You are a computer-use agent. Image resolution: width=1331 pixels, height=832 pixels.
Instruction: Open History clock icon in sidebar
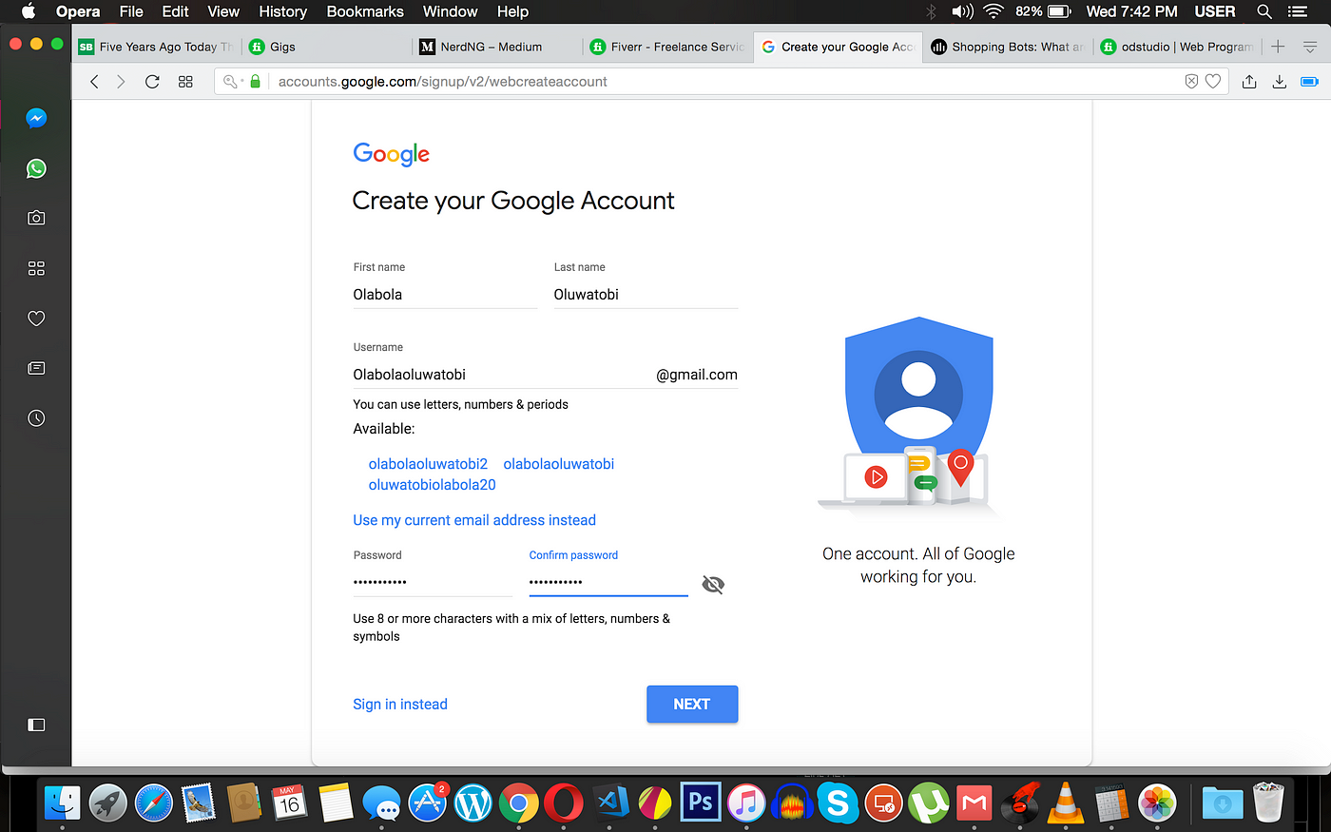coord(36,418)
